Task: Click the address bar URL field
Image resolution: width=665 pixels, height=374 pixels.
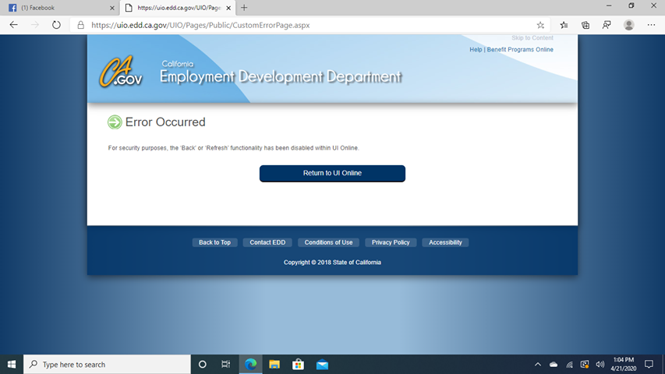Action: (310, 26)
